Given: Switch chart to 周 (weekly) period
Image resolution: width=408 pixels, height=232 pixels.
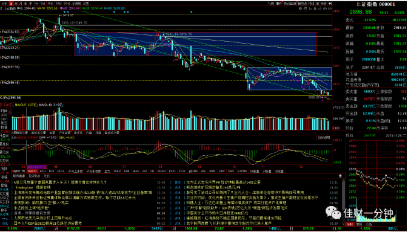Looking at the screenshot, I should coord(16,4).
